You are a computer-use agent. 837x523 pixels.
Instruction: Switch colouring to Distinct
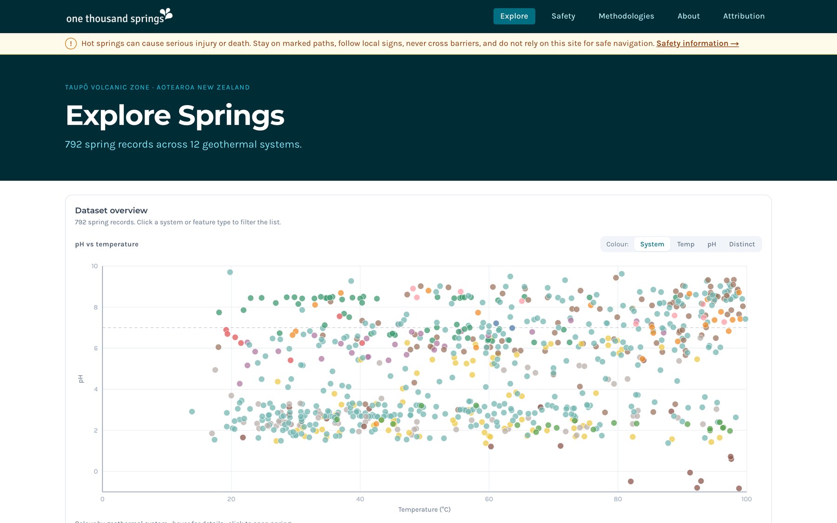(x=742, y=244)
